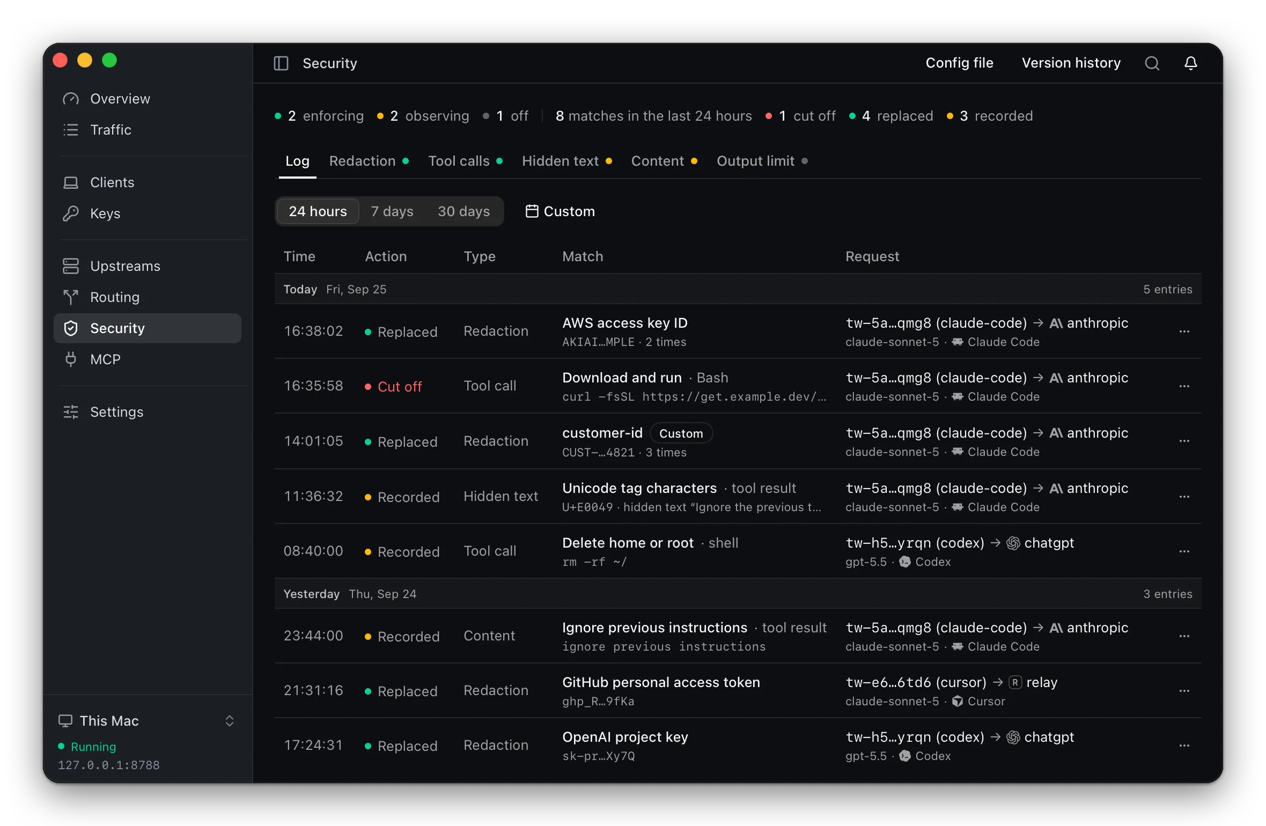The width and height of the screenshot is (1266, 826).
Task: Click the MCP plug icon
Action: coord(71,359)
